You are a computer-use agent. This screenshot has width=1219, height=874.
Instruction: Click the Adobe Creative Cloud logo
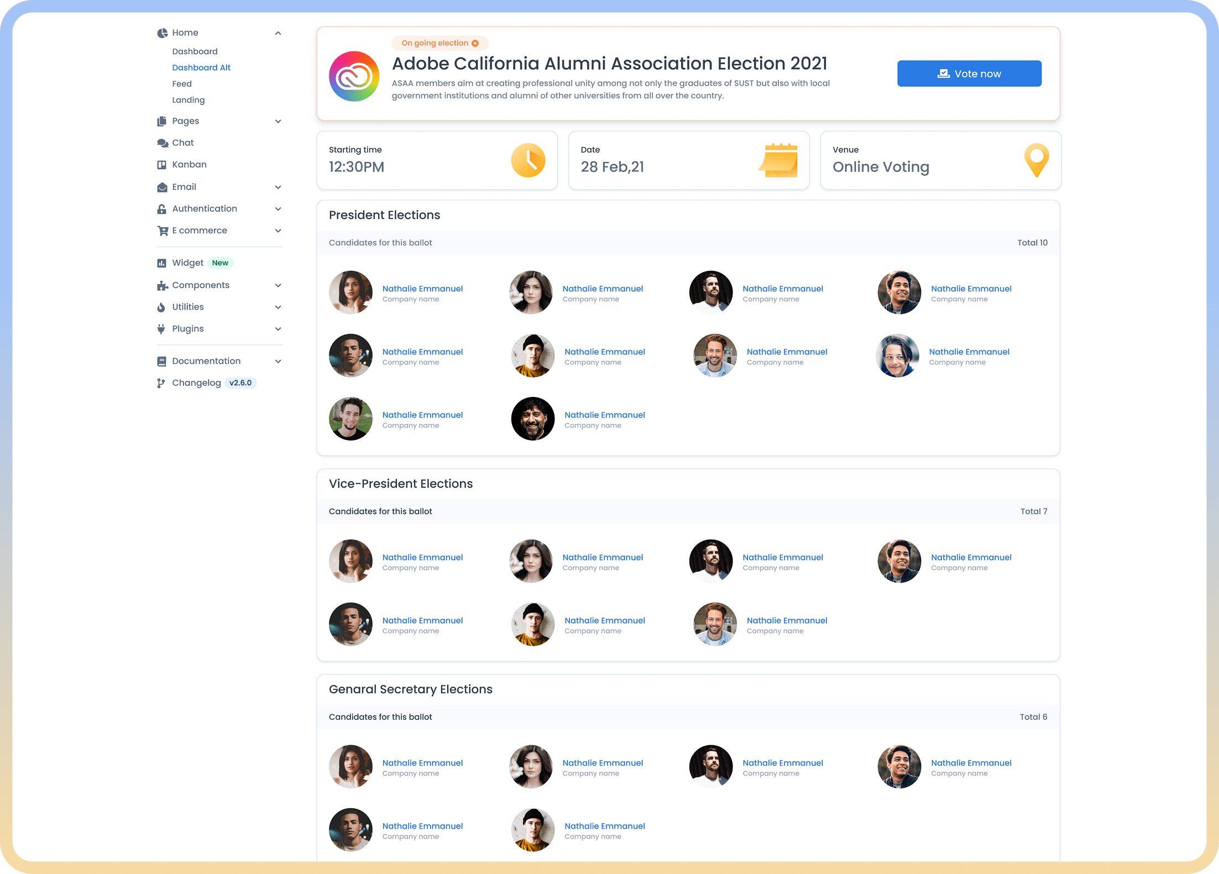(x=354, y=76)
